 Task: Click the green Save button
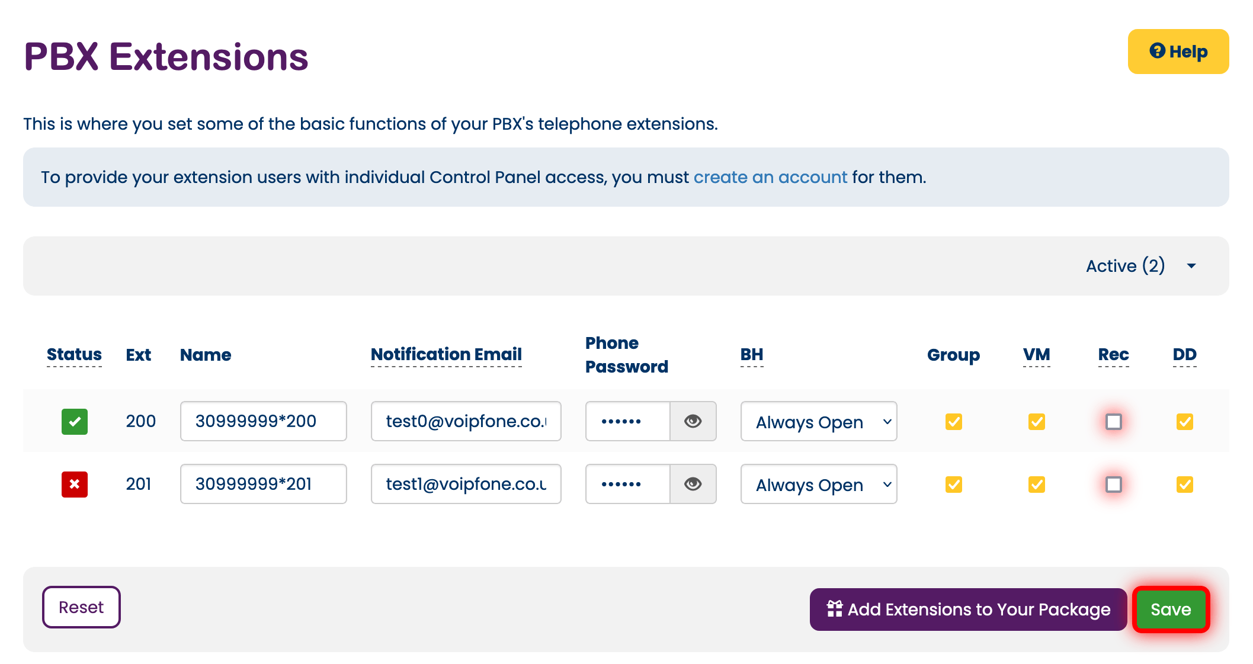(x=1171, y=610)
